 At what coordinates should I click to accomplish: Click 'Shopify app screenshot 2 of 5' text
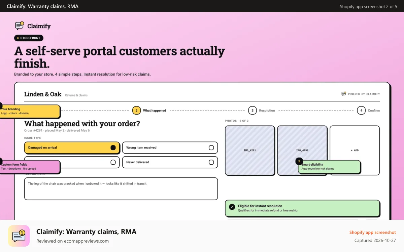pyautogui.click(x=368, y=6)
